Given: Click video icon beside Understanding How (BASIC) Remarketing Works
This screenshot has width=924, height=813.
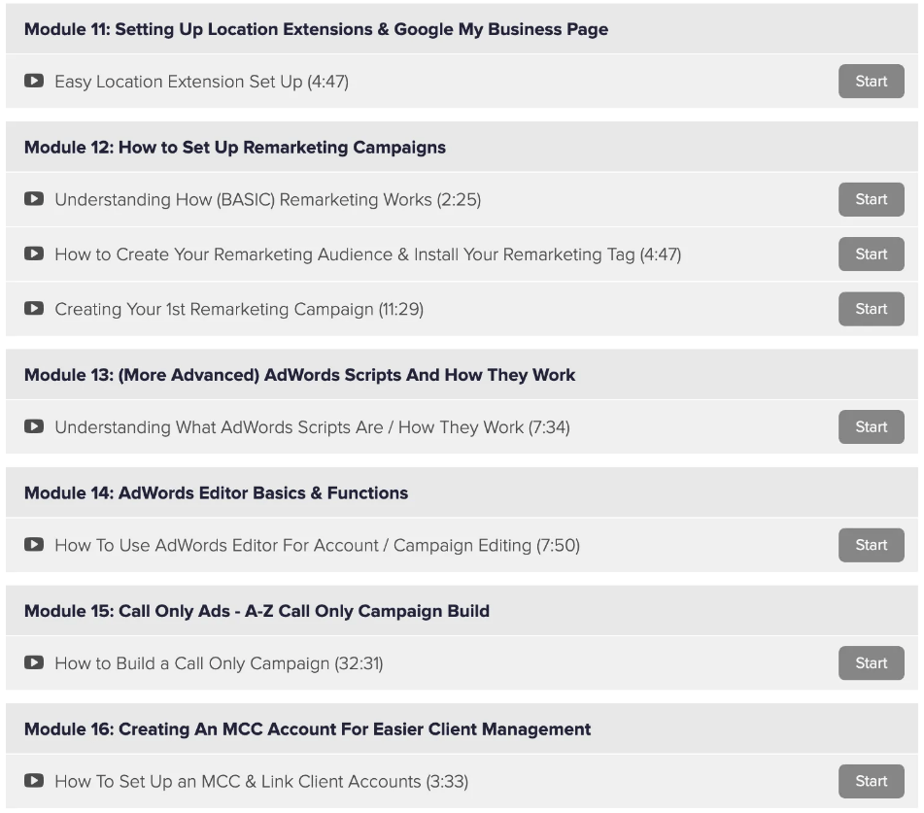Looking at the screenshot, I should (34, 199).
